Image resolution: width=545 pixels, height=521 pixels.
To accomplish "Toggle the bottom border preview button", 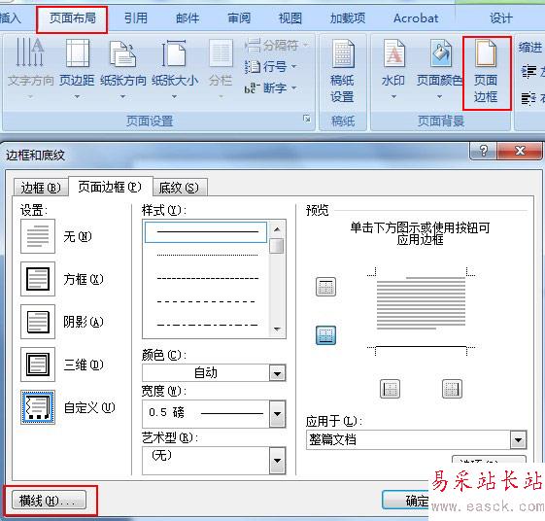I will coord(325,335).
